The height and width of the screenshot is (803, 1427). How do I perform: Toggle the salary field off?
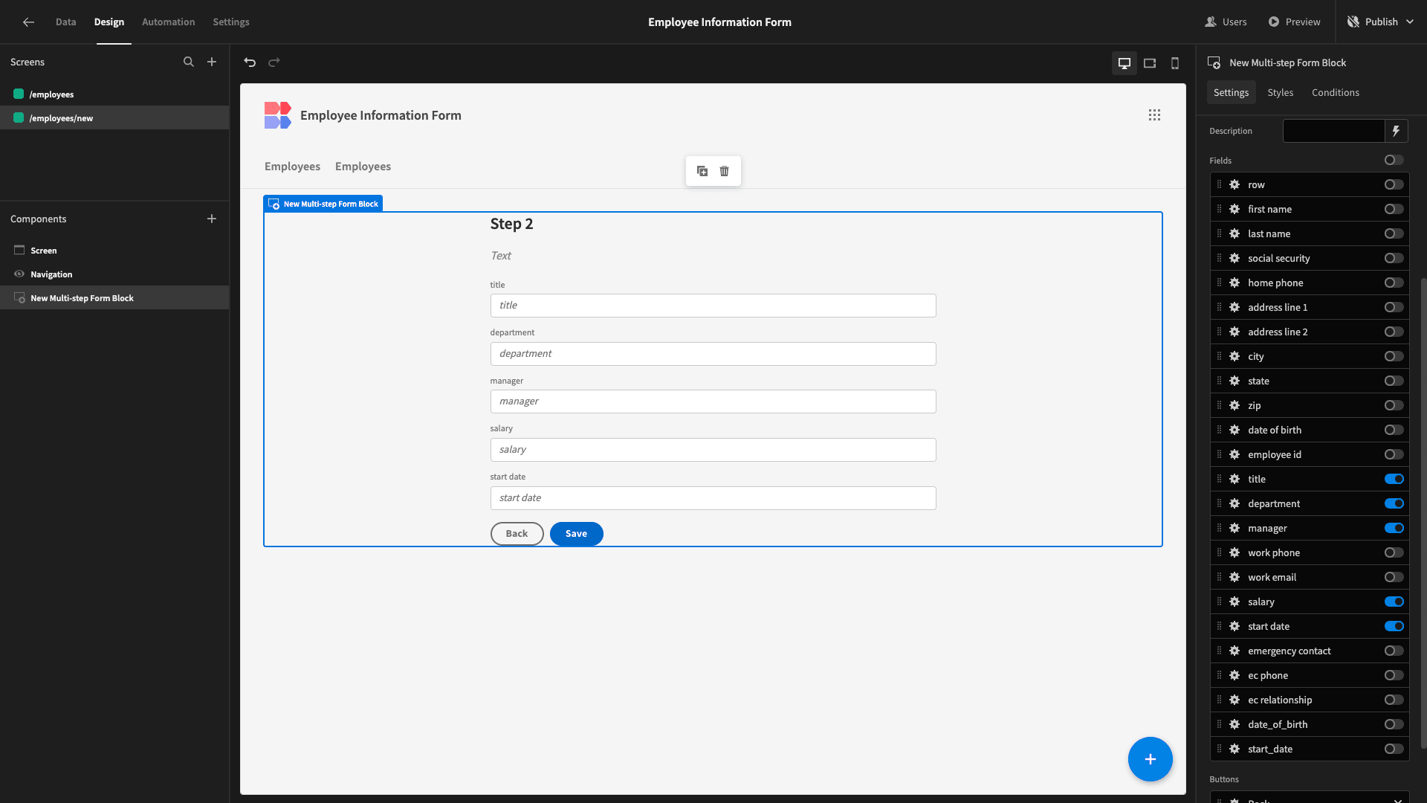pyautogui.click(x=1394, y=602)
